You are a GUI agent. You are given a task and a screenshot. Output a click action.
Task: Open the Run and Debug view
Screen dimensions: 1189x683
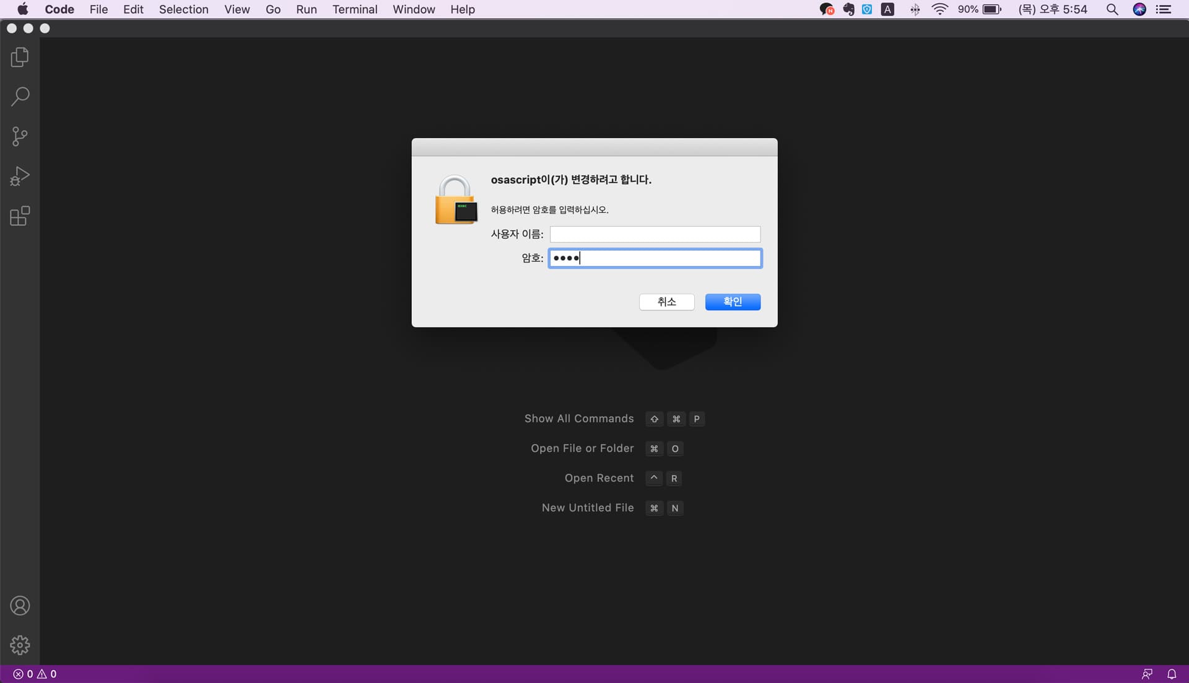tap(20, 176)
